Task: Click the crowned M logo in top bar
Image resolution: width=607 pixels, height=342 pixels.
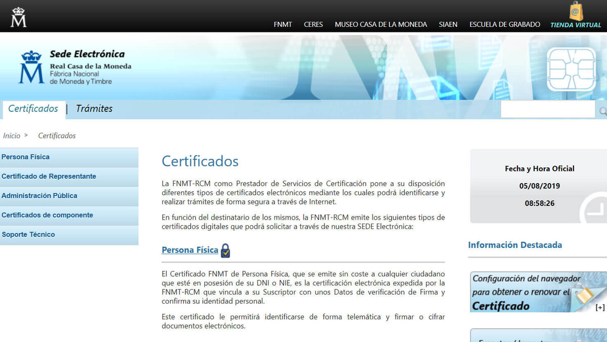Action: (x=19, y=17)
